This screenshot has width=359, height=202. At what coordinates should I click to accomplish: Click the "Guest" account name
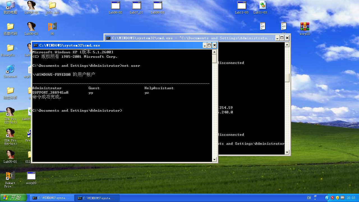click(94, 88)
